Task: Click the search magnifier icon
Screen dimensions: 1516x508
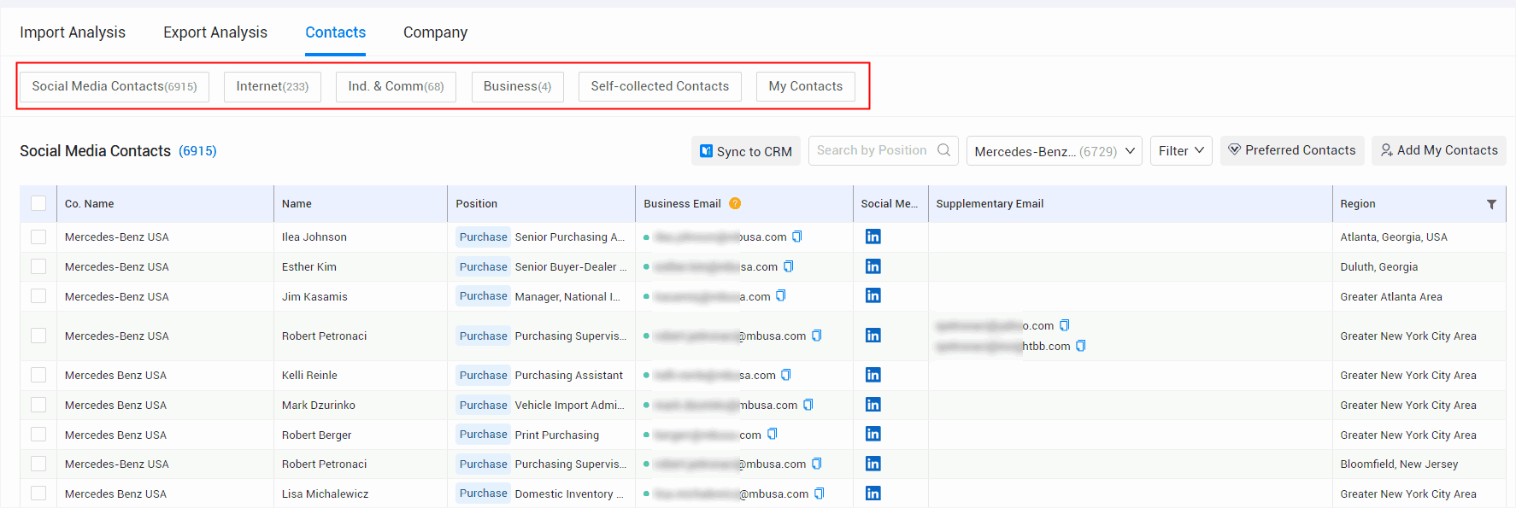Action: [943, 150]
